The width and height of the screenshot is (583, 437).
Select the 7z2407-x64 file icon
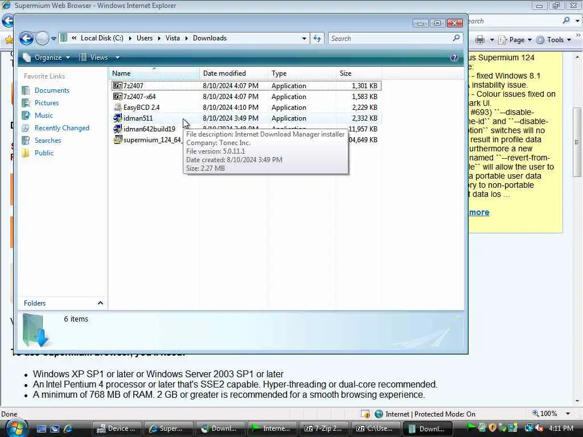(x=117, y=97)
